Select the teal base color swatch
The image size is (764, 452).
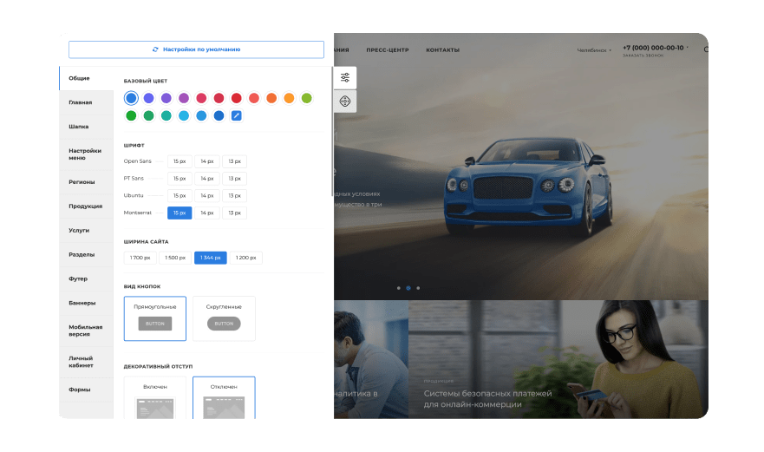click(x=167, y=115)
